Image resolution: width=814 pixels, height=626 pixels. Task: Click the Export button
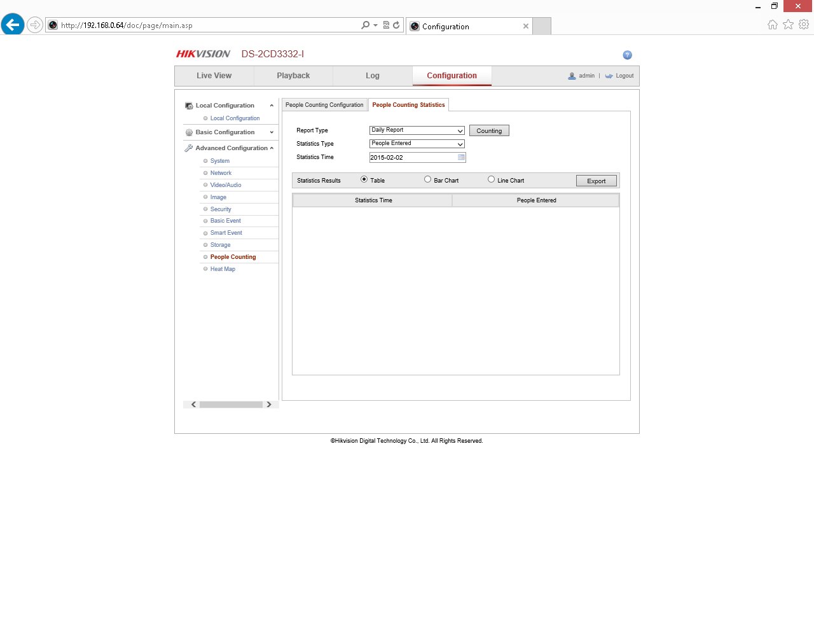pos(597,181)
